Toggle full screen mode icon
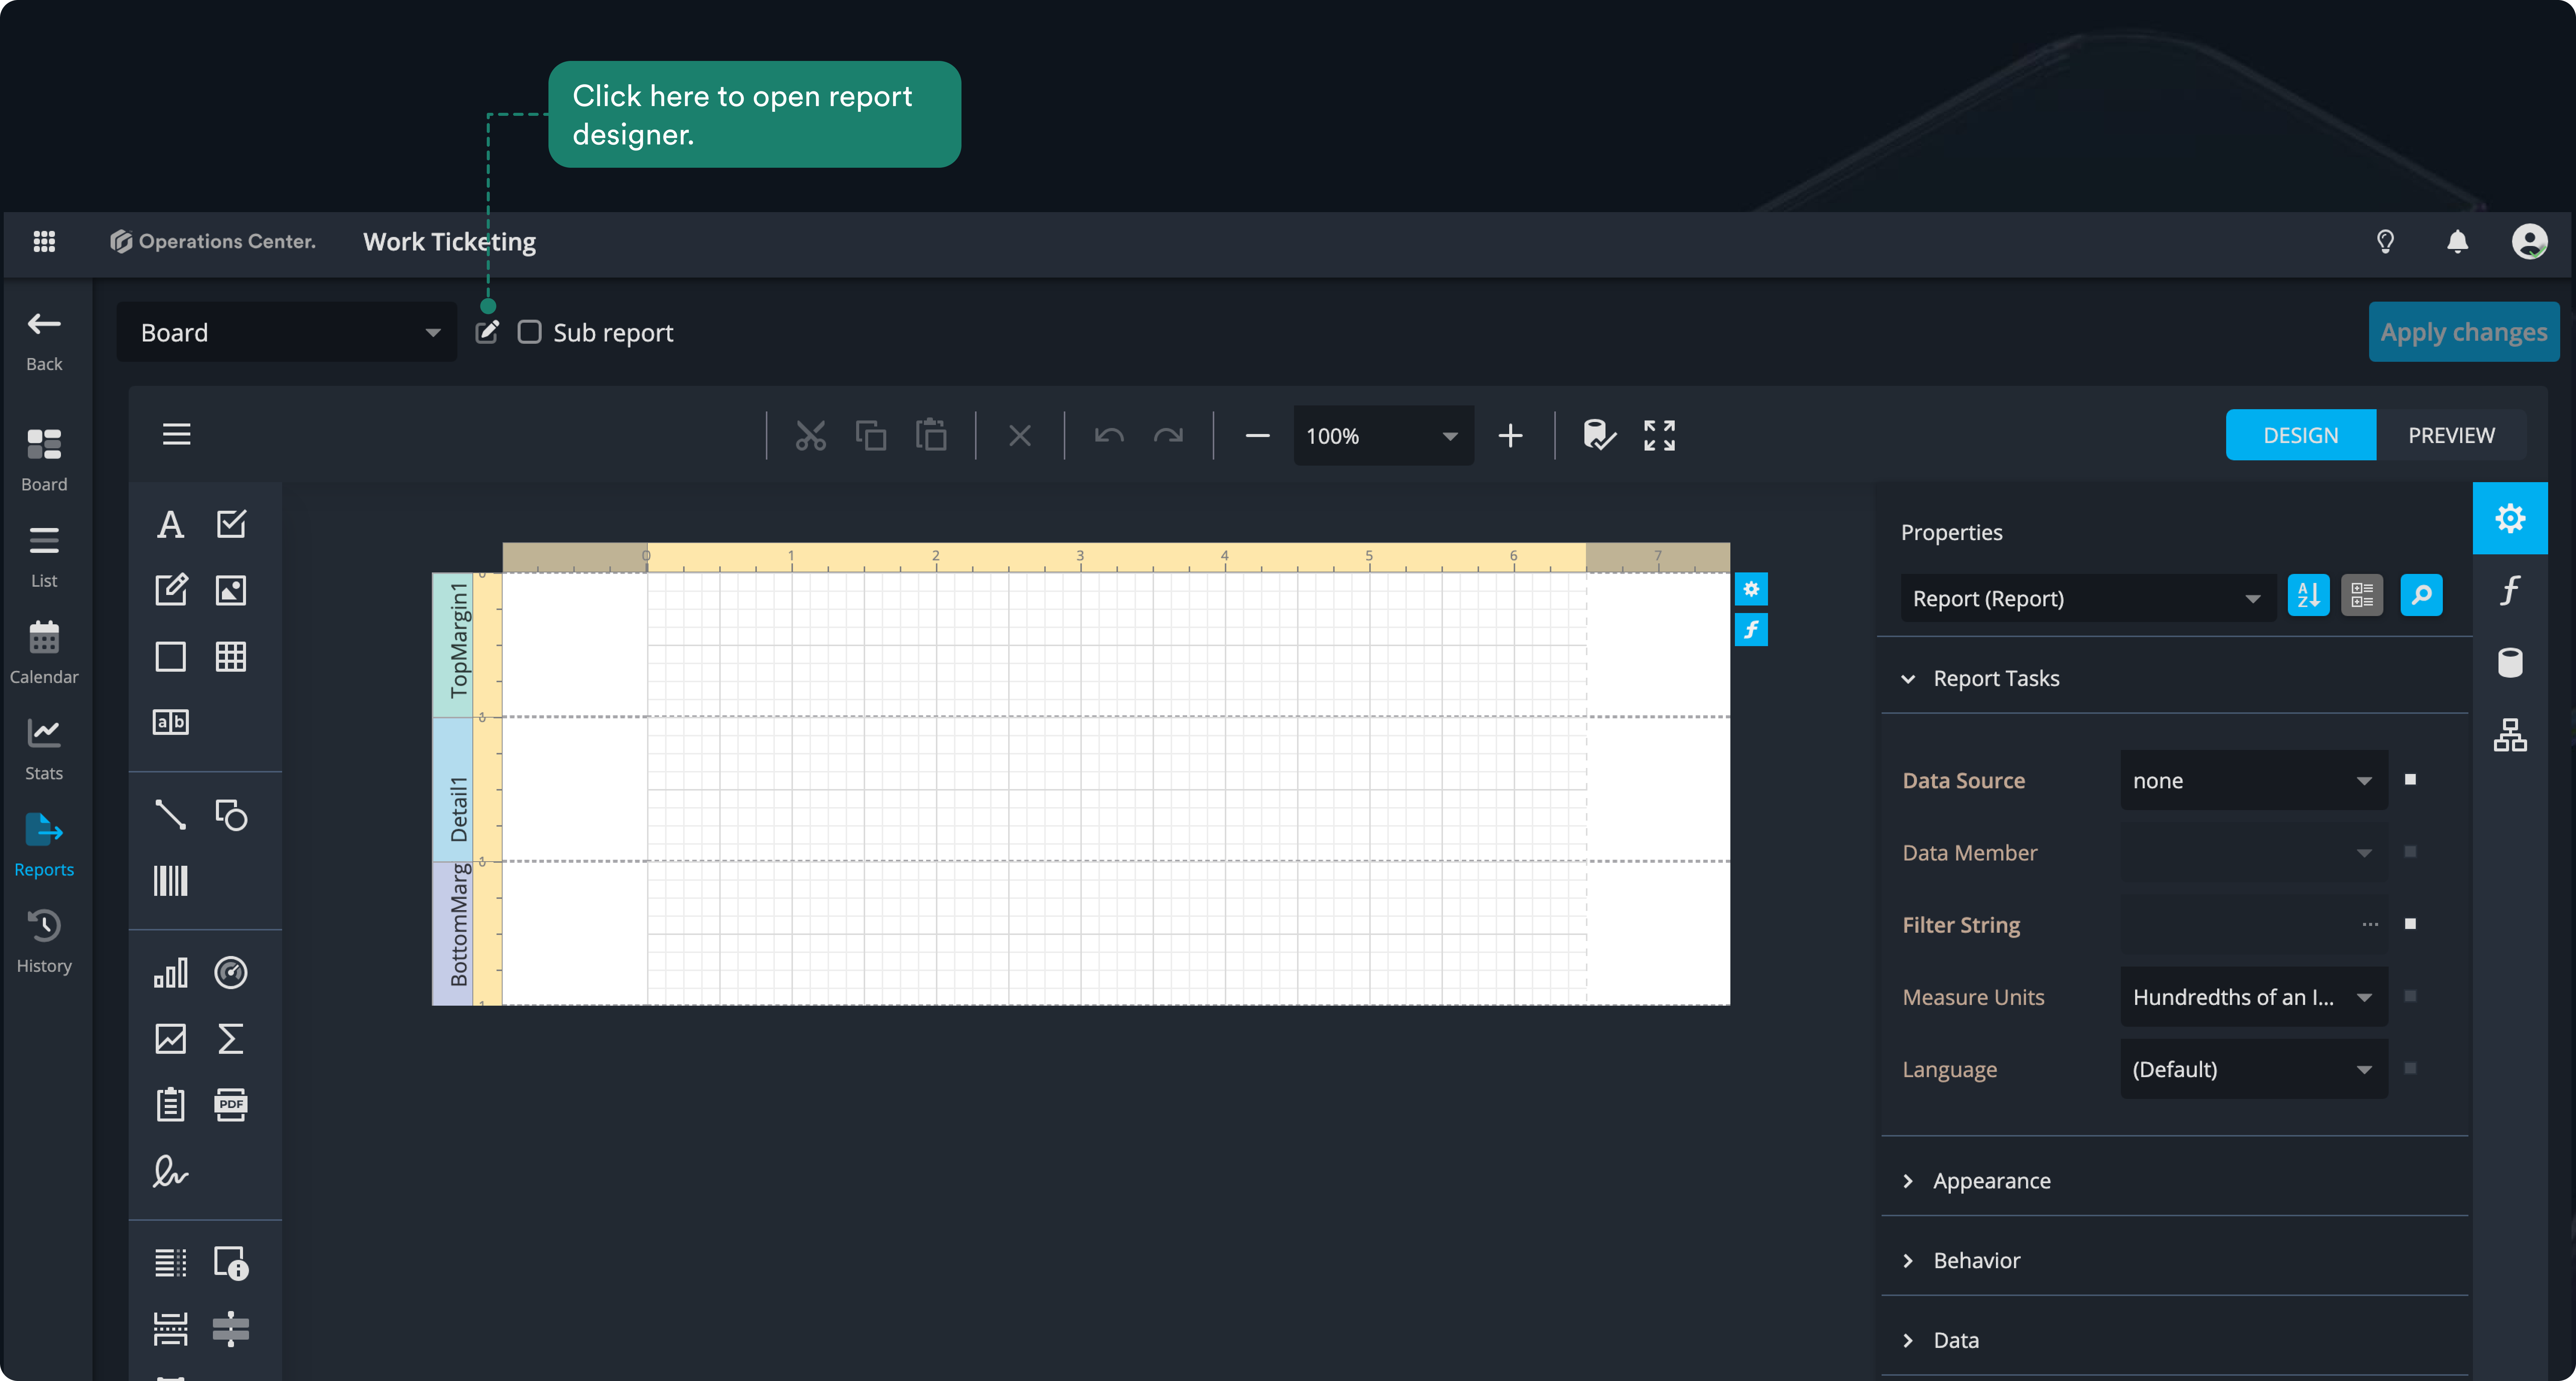 tap(1660, 435)
